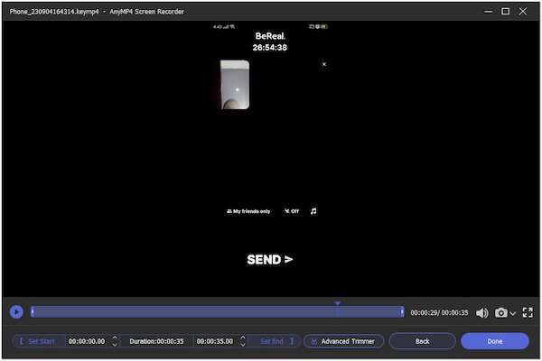The image size is (542, 361).
Task: Select the end time field 00:00:35.00
Action: [x=215, y=341]
